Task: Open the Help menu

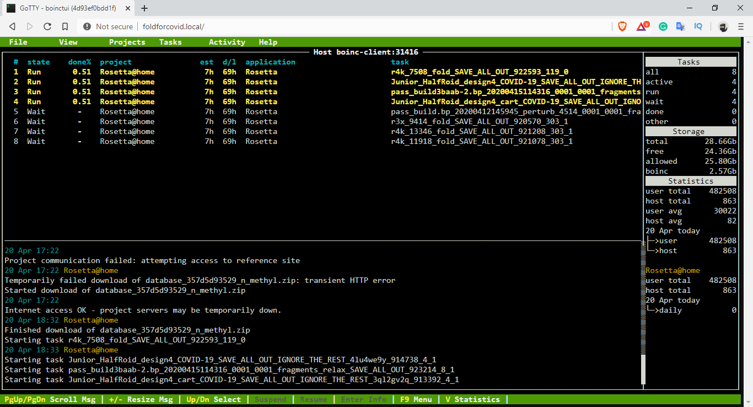Action: point(268,42)
